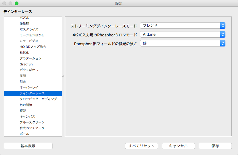The image size is (238, 155).
Task: Open the ストリーミングデインターレースモード dropdown
Action: [x=183, y=26]
